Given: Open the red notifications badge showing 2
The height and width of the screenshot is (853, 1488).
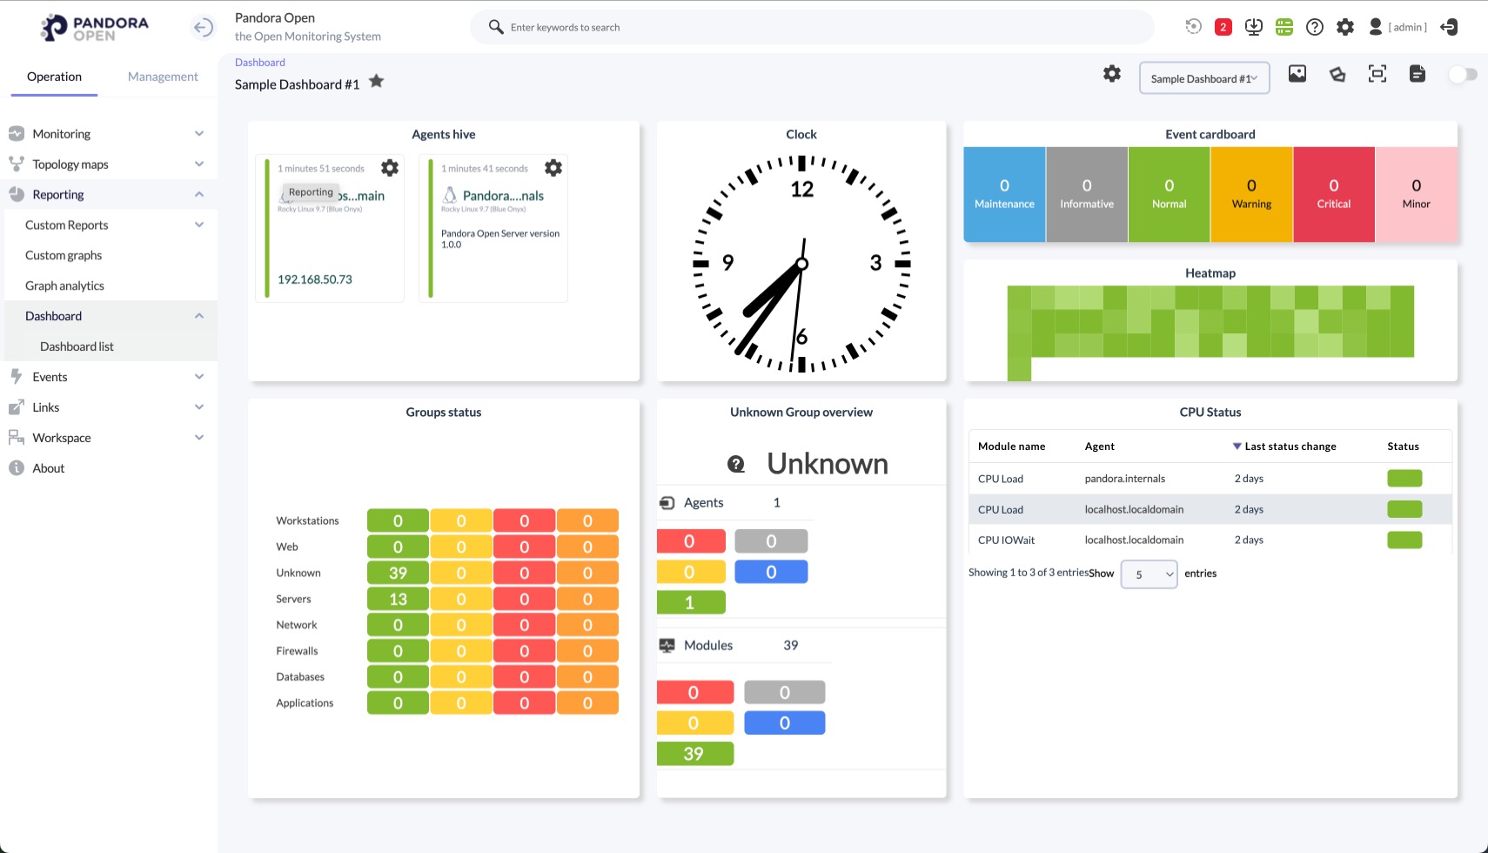Looking at the screenshot, I should click(x=1223, y=27).
